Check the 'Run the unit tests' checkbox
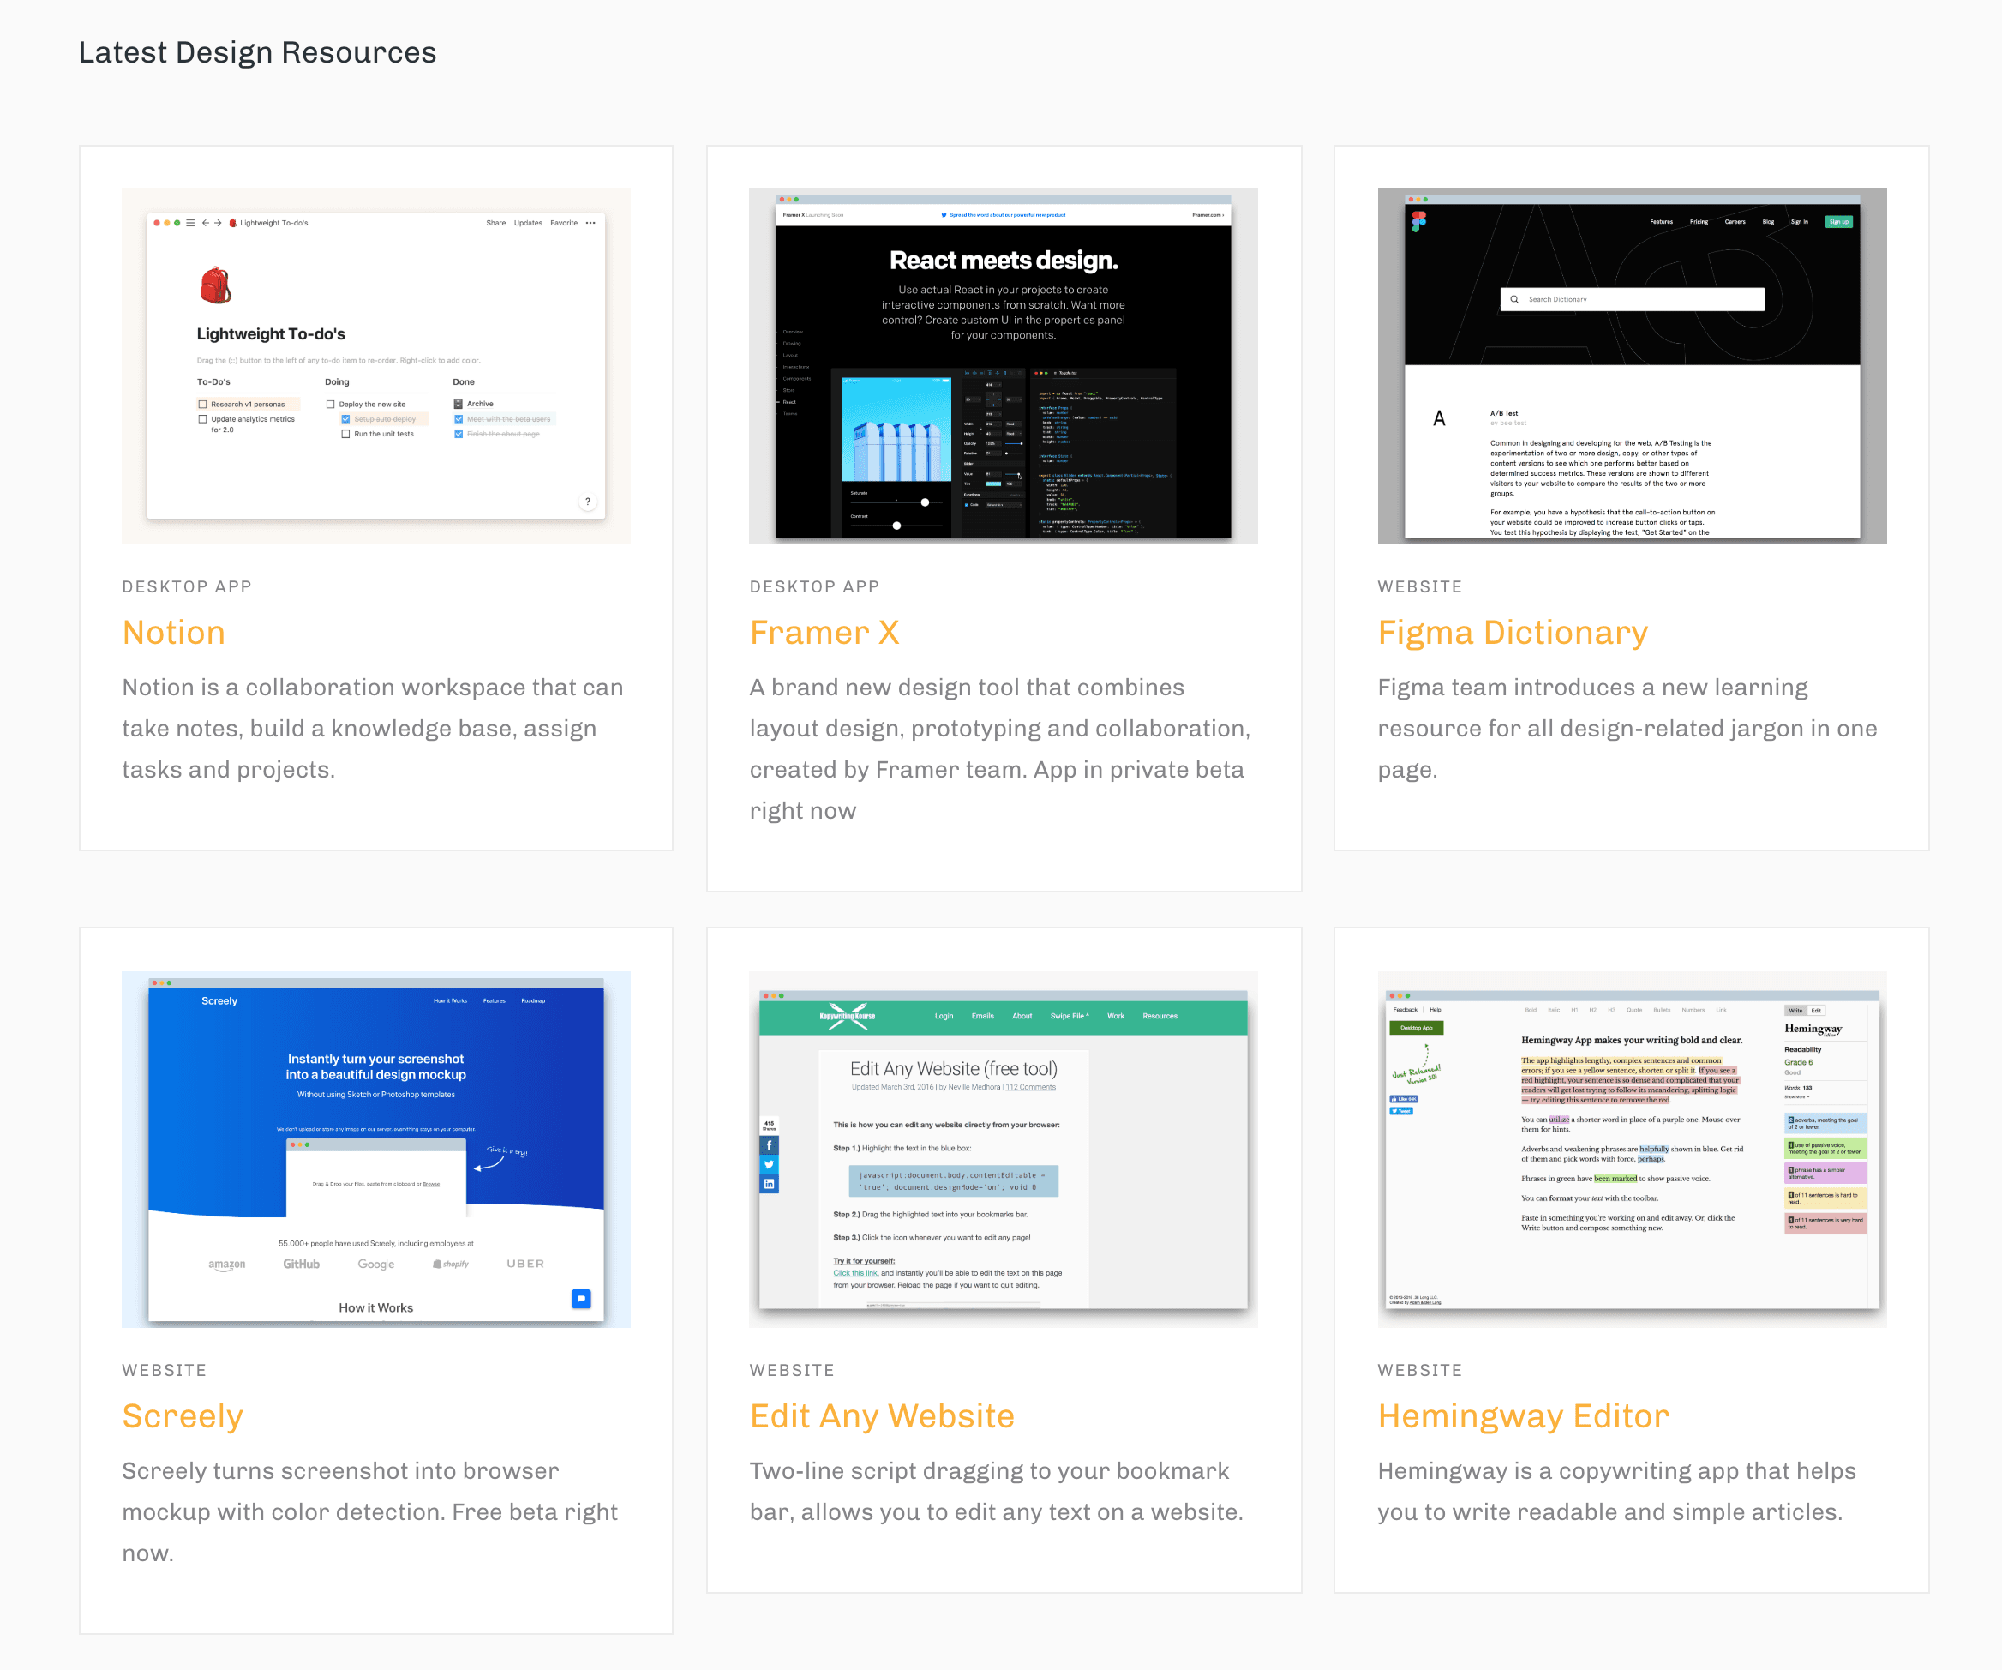The width and height of the screenshot is (2002, 1670). [x=345, y=434]
